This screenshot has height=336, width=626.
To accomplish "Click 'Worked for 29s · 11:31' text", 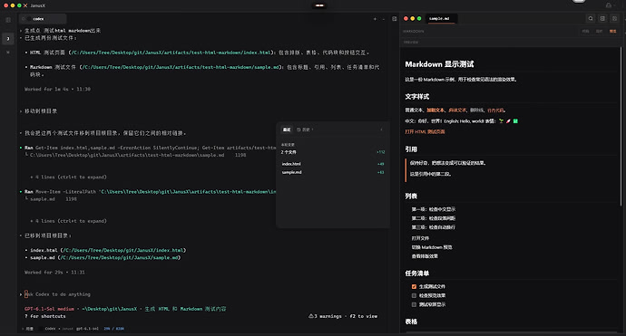I will (x=54, y=273).
